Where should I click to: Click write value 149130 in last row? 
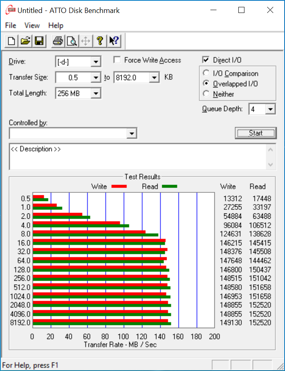[x=231, y=322]
